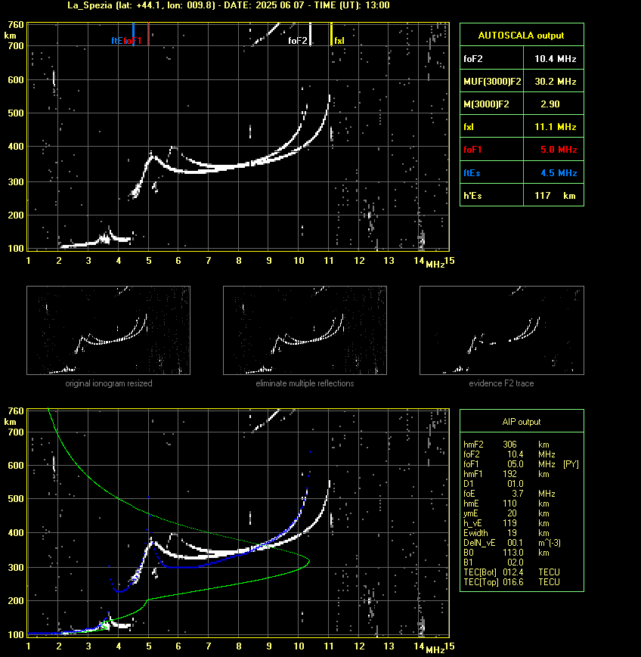Click the 'original ionogram resized' caption

(109, 383)
